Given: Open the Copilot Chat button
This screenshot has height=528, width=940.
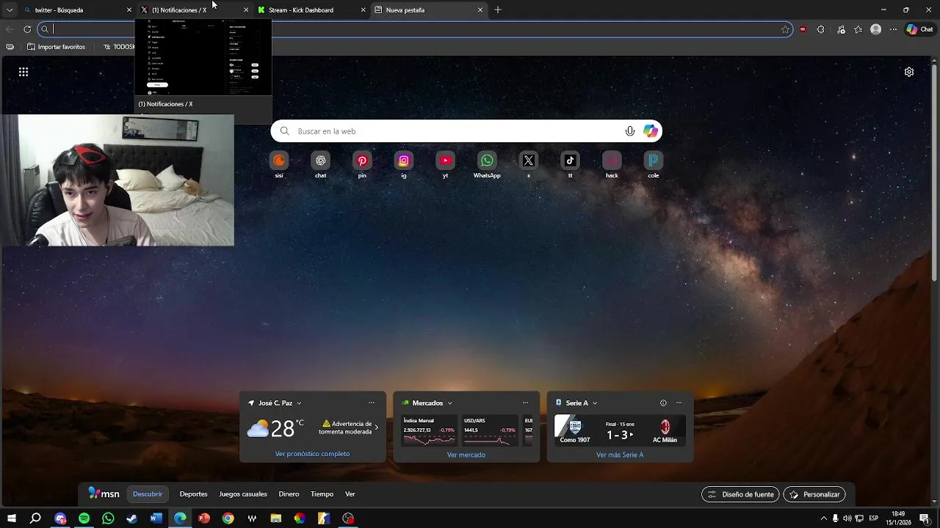Looking at the screenshot, I should pyautogui.click(x=919, y=29).
